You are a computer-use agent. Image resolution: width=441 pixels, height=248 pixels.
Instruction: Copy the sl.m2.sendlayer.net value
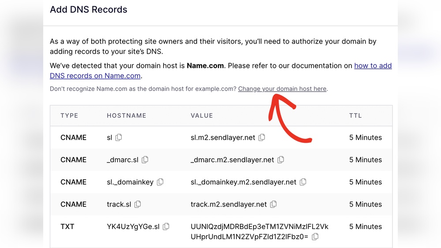(x=262, y=137)
